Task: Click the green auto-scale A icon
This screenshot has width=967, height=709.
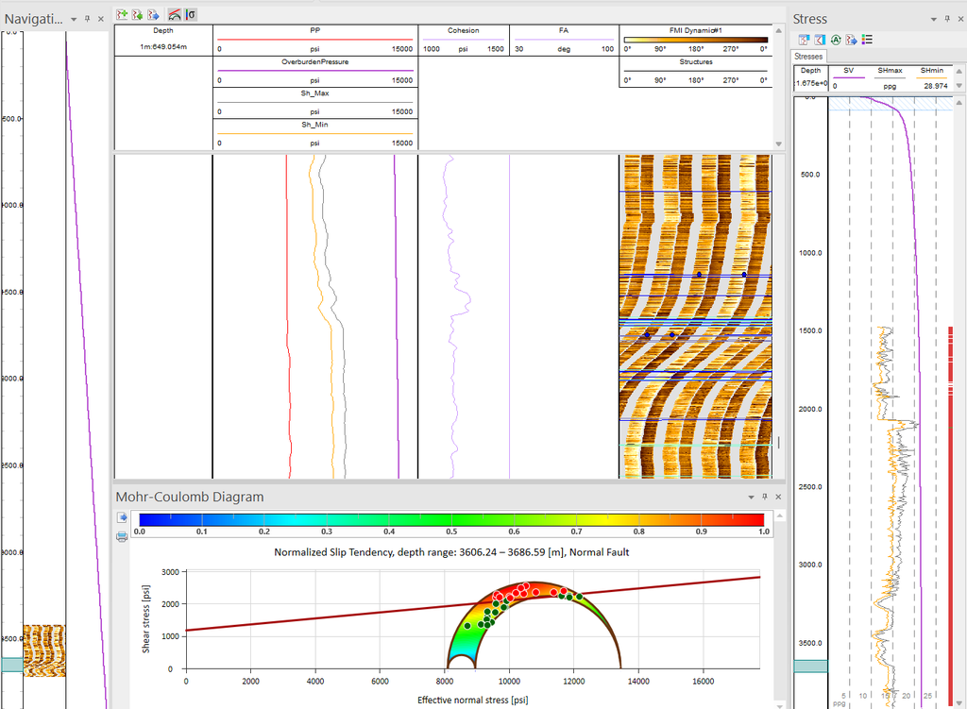Action: [x=836, y=40]
